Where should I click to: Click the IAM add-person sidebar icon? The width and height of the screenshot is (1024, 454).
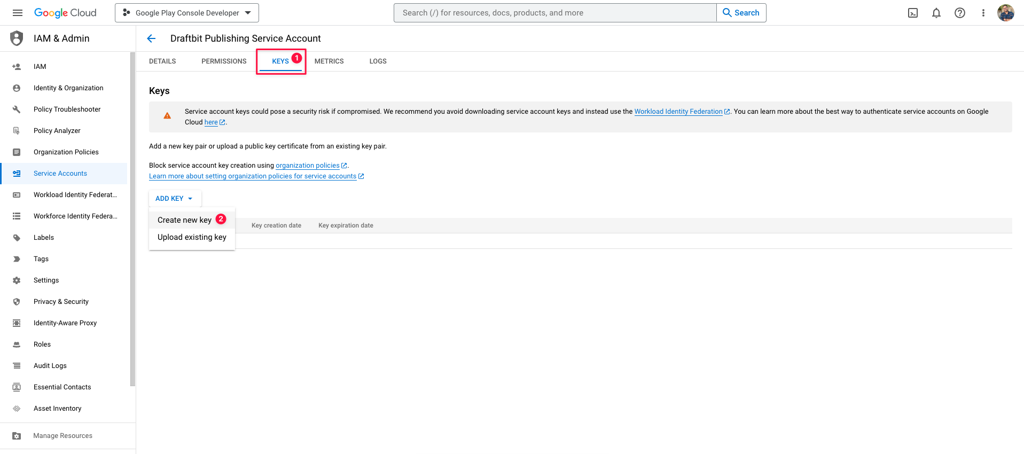pyautogui.click(x=17, y=67)
